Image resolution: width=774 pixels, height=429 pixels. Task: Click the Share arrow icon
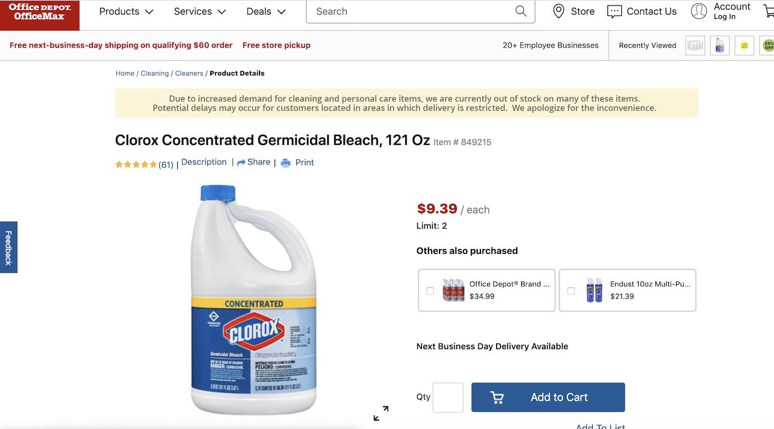[242, 163]
